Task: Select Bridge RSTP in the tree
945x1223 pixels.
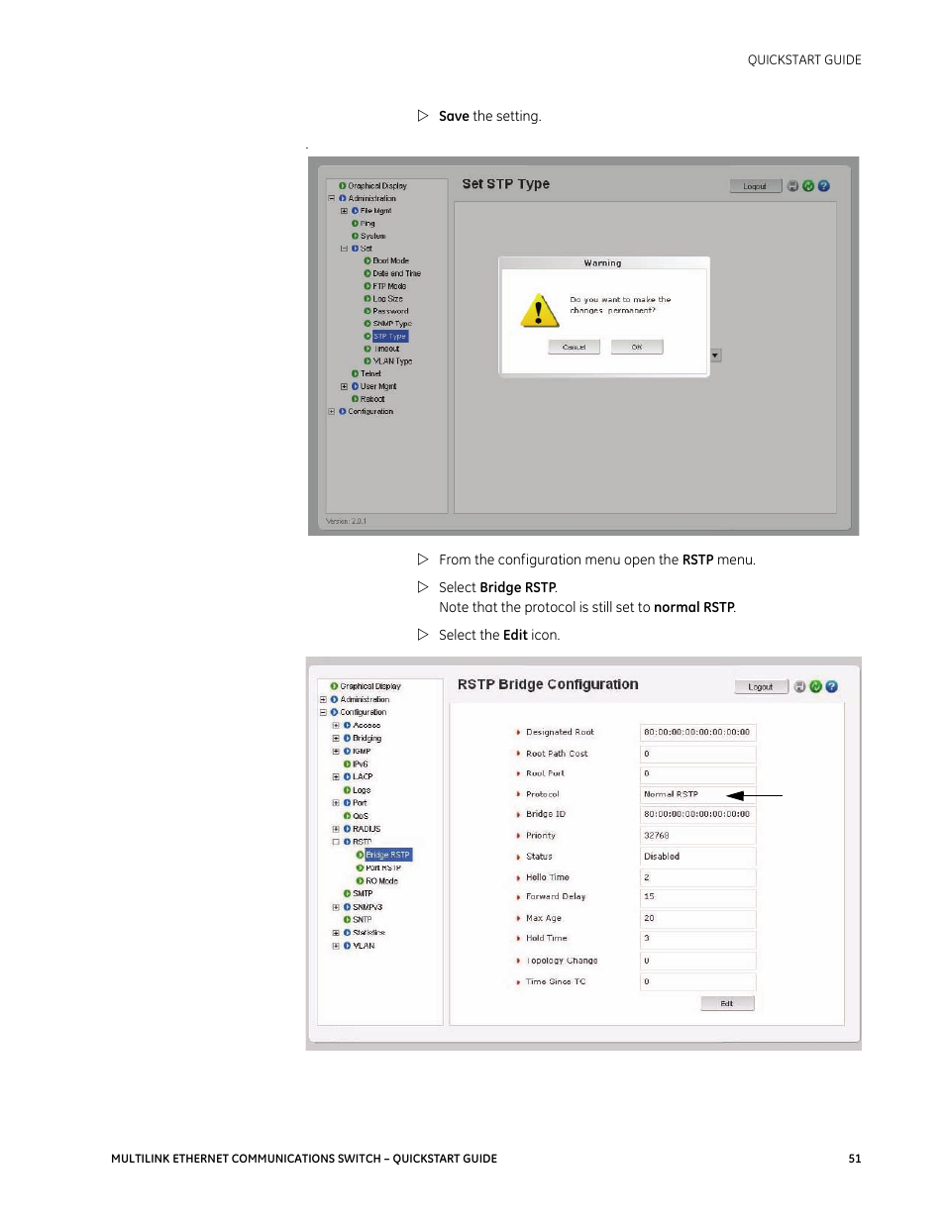Action: pyautogui.click(x=387, y=855)
